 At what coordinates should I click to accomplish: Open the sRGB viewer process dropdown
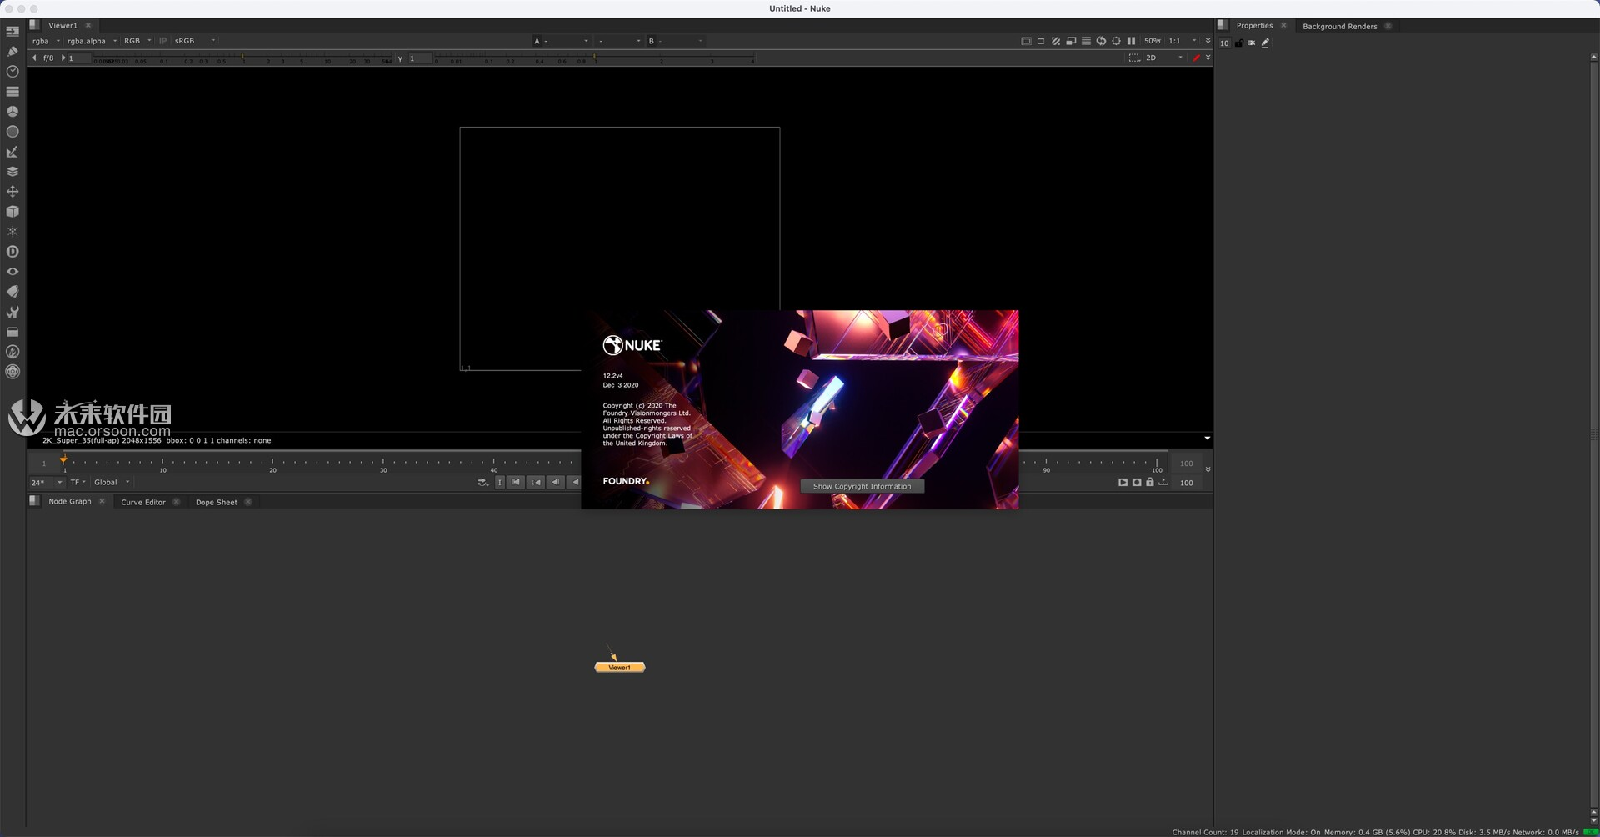pyautogui.click(x=194, y=41)
